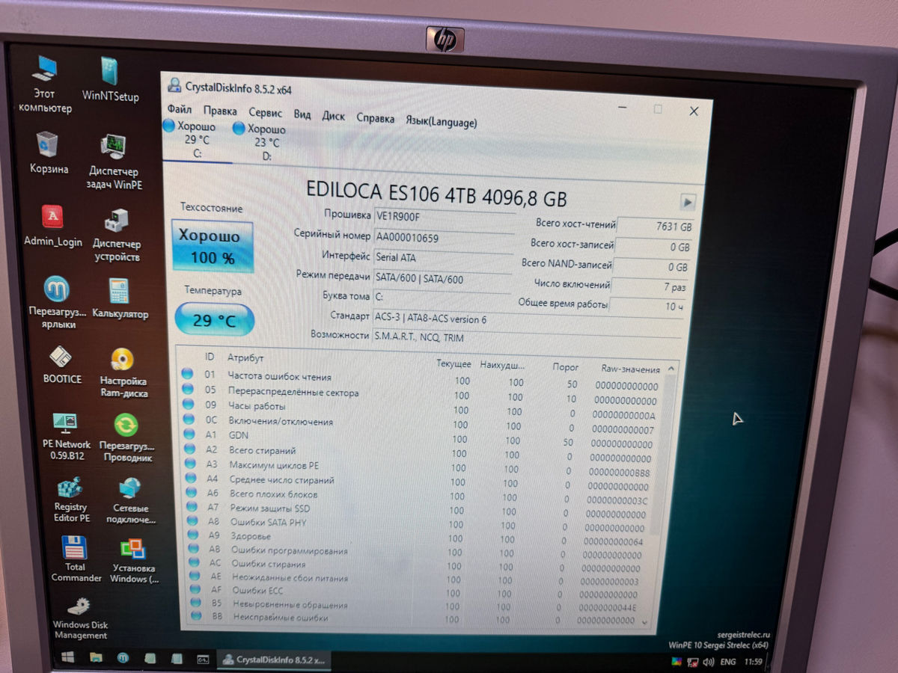Open the Сервис menu

coord(265,113)
